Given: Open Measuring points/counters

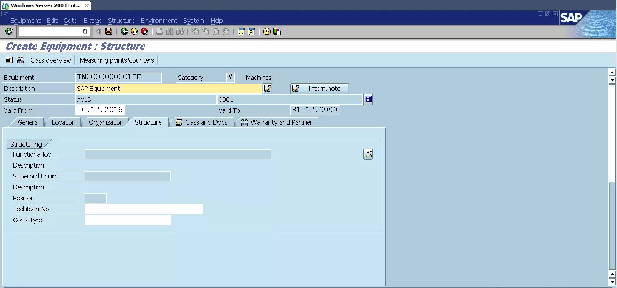Looking at the screenshot, I should 117,60.
